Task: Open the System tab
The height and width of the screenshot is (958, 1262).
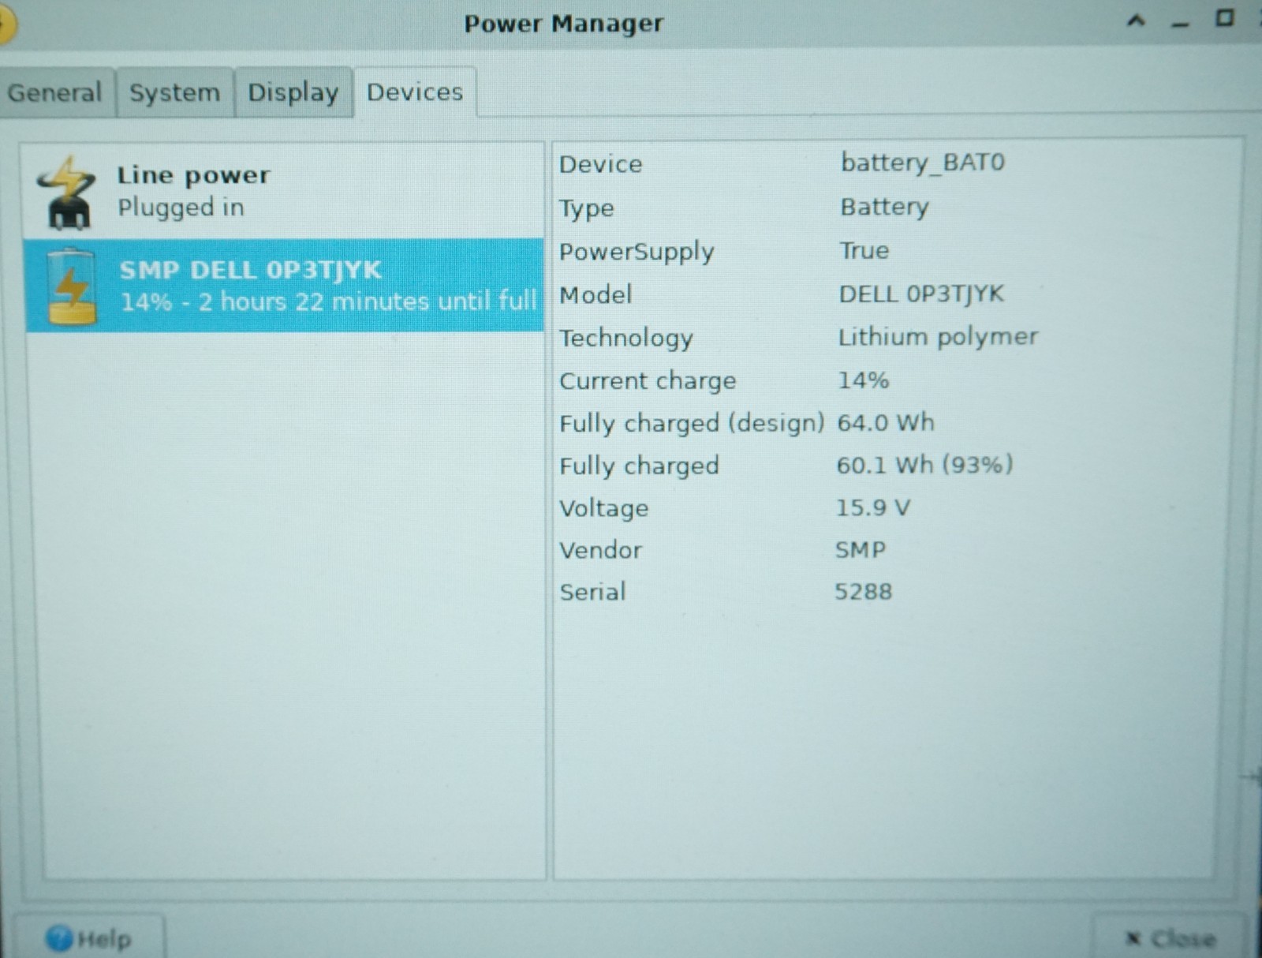Action: point(174,92)
